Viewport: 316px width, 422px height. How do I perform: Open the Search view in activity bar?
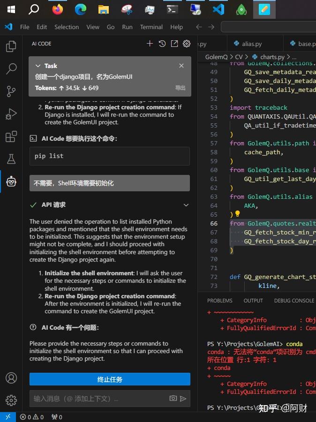click(11, 69)
